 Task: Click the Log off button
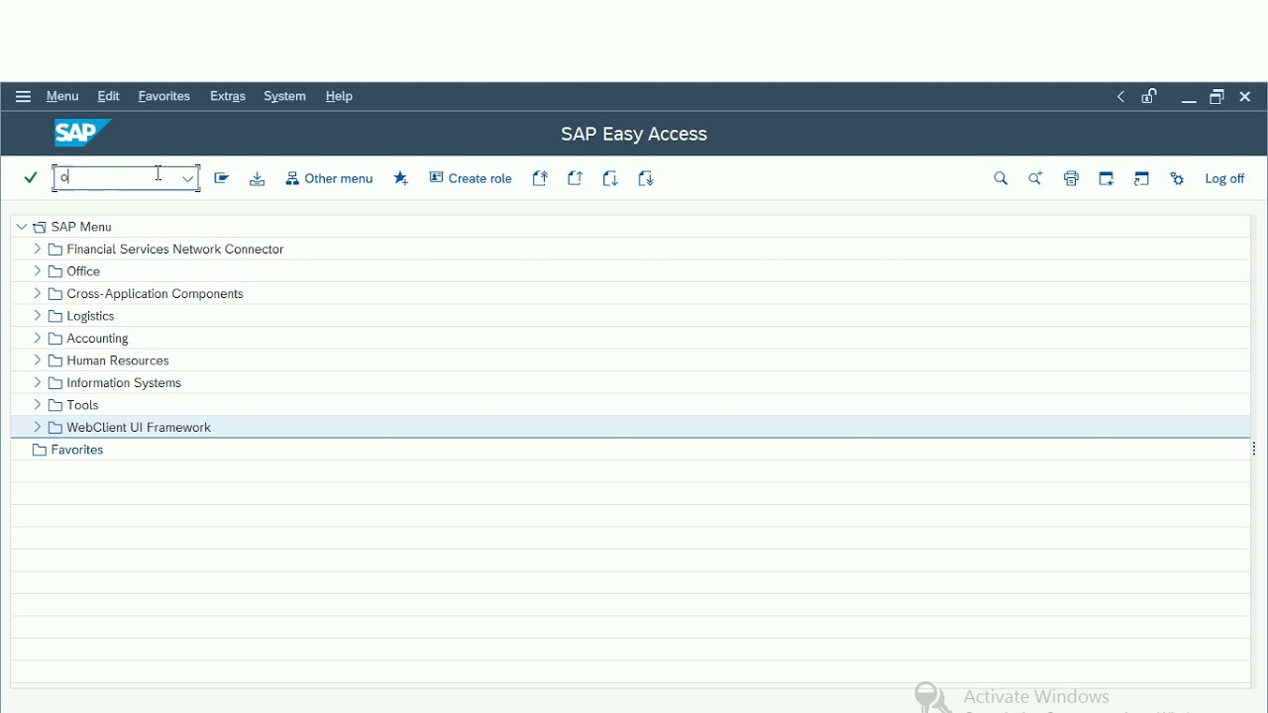tap(1224, 178)
